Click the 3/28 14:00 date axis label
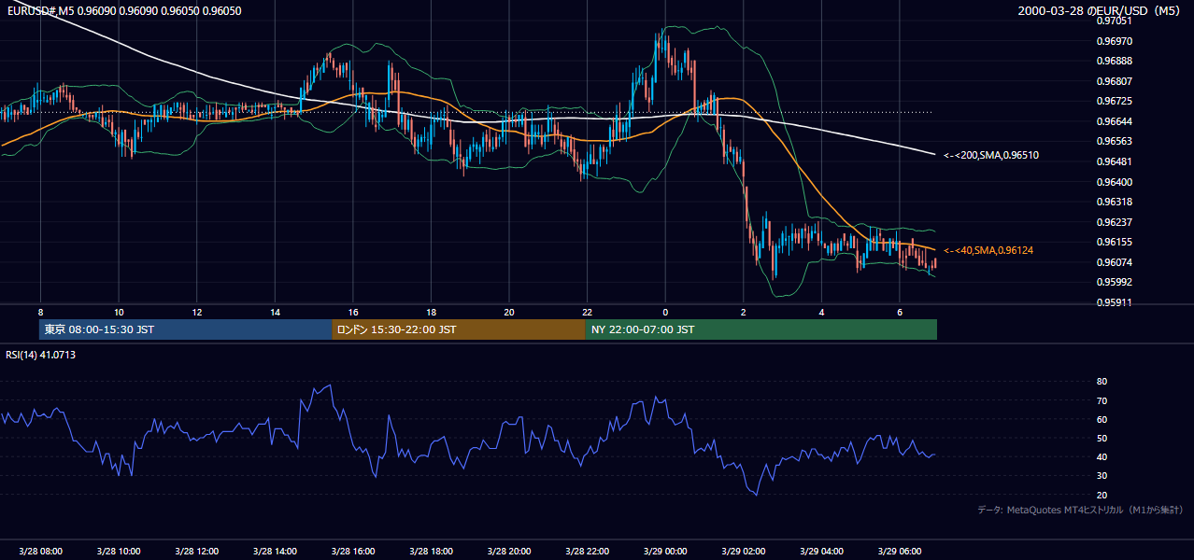Image resolution: width=1194 pixels, height=560 pixels. [x=274, y=552]
